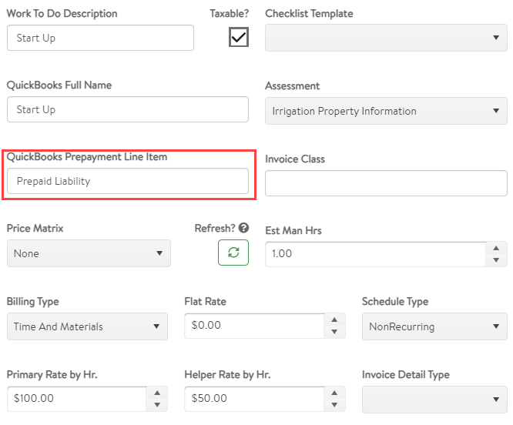The image size is (513, 425).
Task: Decrease Flat Rate using down arrow
Action: [x=334, y=332]
